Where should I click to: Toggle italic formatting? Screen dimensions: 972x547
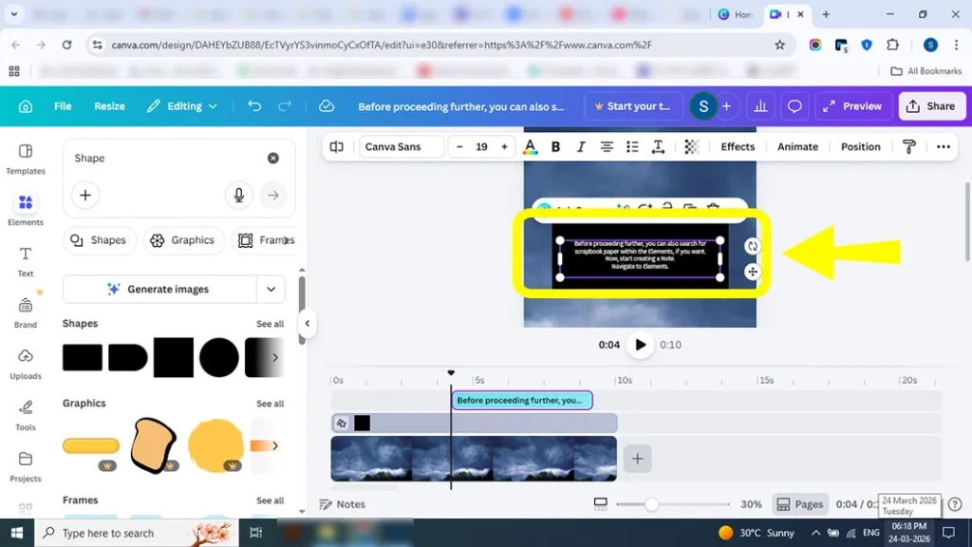[581, 146]
